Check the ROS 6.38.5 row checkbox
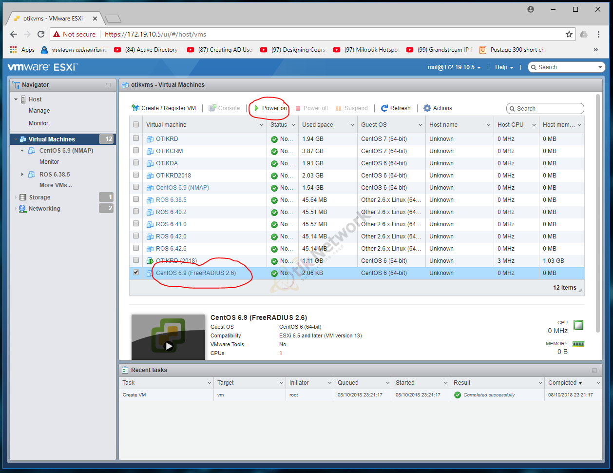This screenshot has height=473, width=613. (136, 199)
